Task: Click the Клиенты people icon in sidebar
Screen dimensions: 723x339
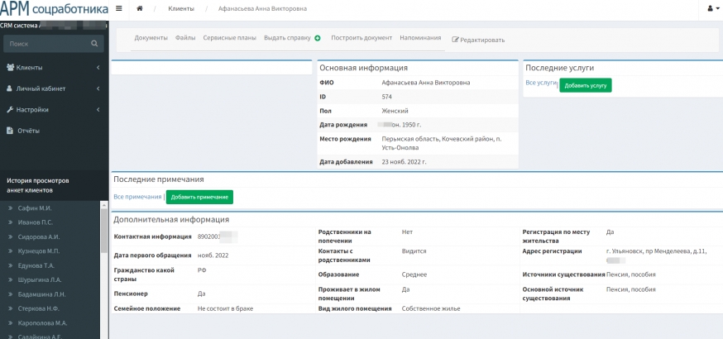Action: (x=10, y=67)
